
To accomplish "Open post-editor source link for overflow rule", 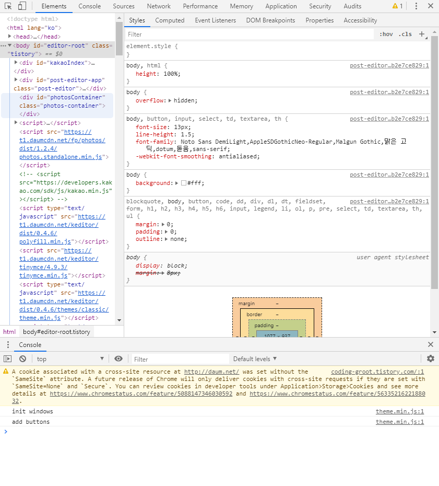I will (x=389, y=92).
